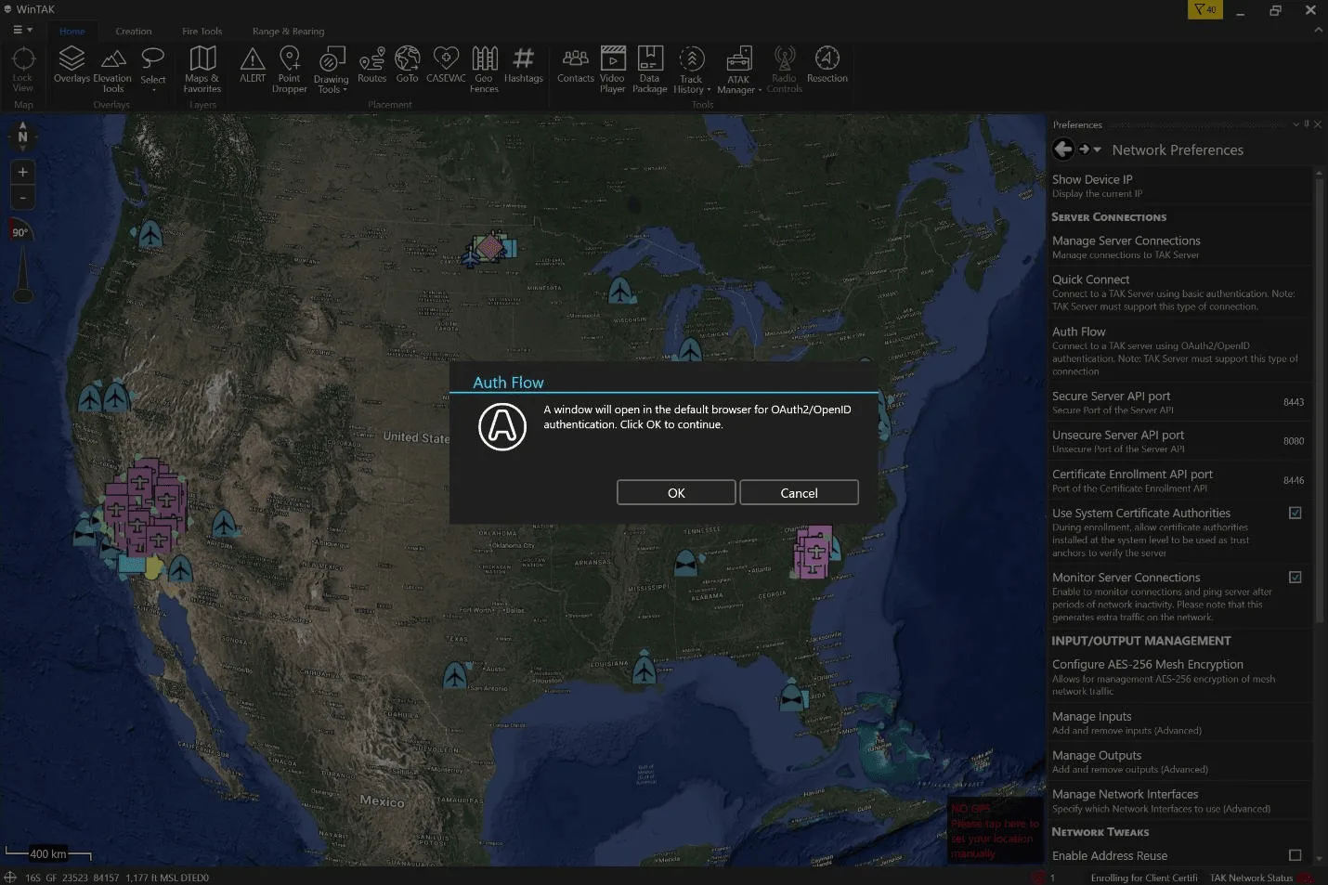Open the Contacts list
This screenshot has width=1328, height=885.
tap(576, 65)
